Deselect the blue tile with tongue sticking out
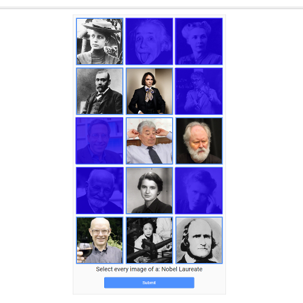303x303 pixels. point(149,41)
